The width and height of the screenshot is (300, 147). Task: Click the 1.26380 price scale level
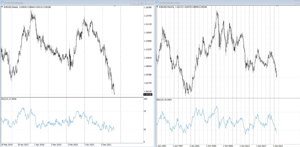[x=148, y=8]
